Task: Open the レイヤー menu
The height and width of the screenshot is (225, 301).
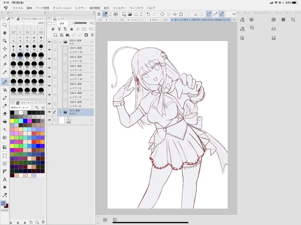Action: [81, 8]
